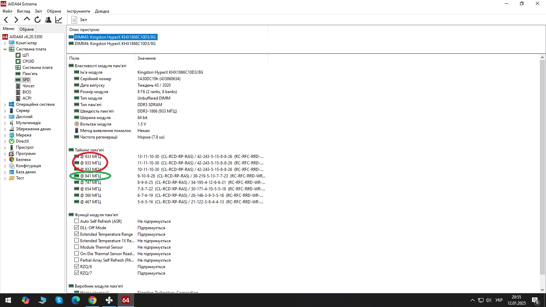Toggle the Extended Temperature 1X Re... checkbox

77,241
